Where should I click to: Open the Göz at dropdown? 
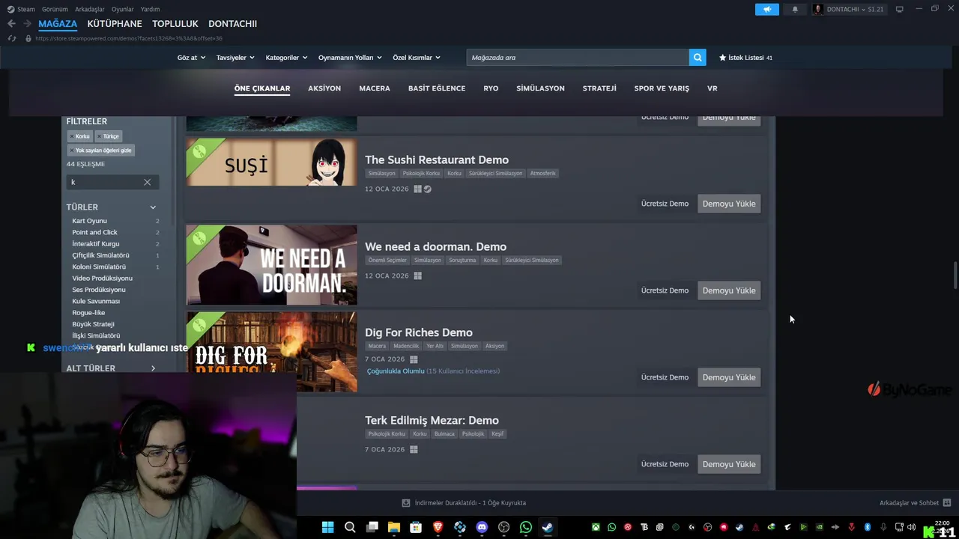click(x=191, y=58)
